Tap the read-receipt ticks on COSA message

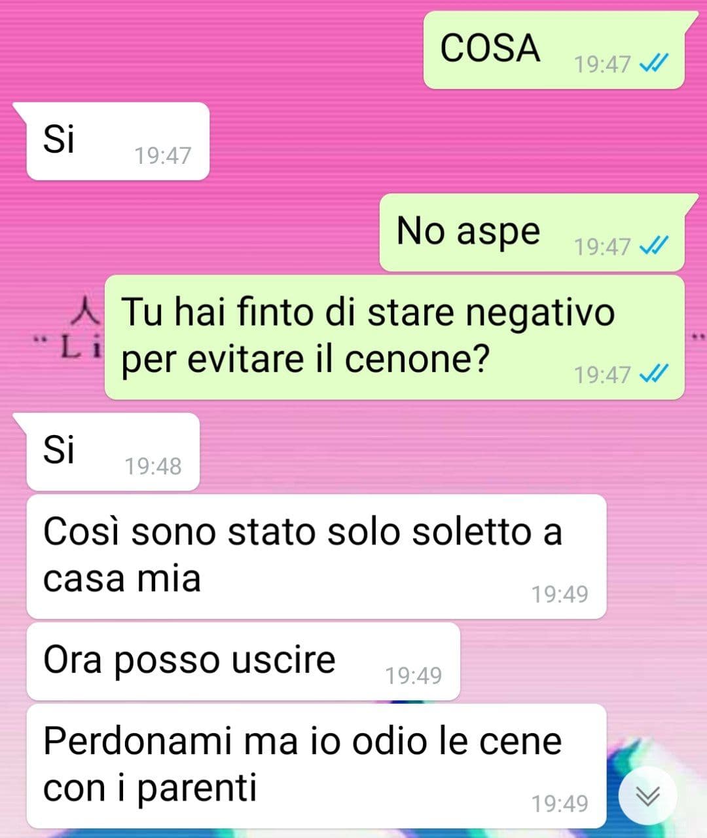coord(653,64)
